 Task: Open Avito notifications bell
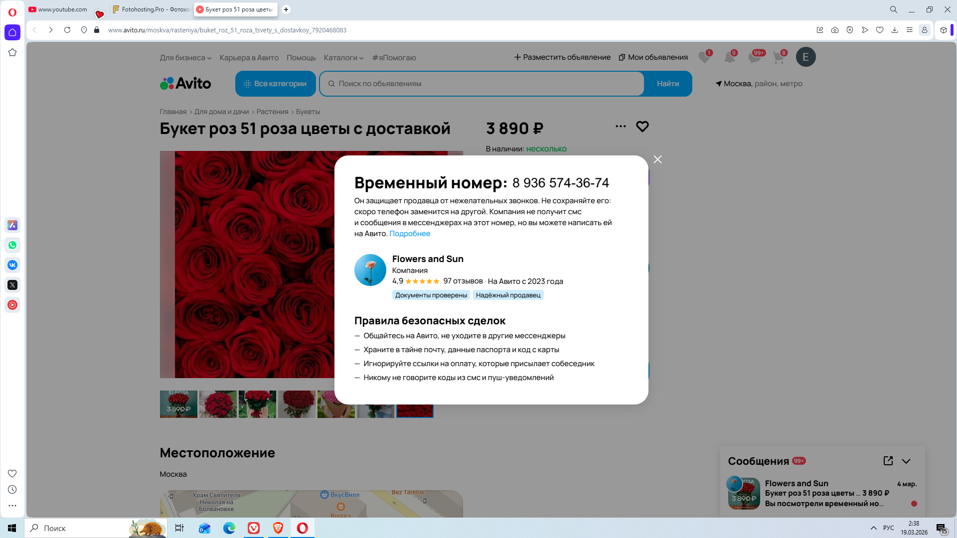point(729,57)
